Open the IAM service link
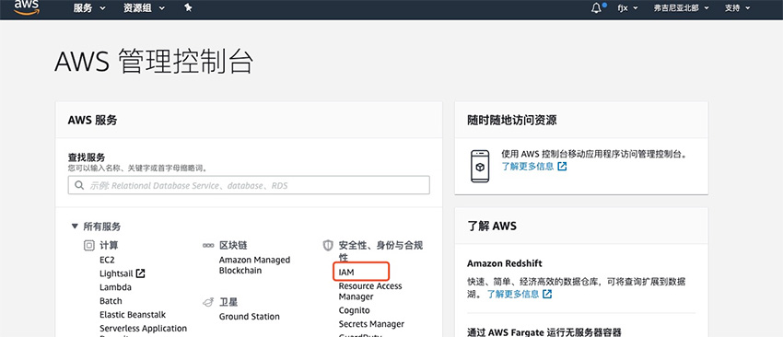This screenshot has width=783, height=337. click(x=346, y=273)
